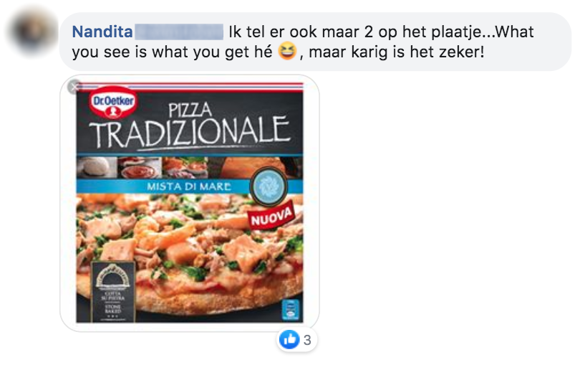
Task: Click the dough ball ingredient thumbnail
Action: click(97, 168)
